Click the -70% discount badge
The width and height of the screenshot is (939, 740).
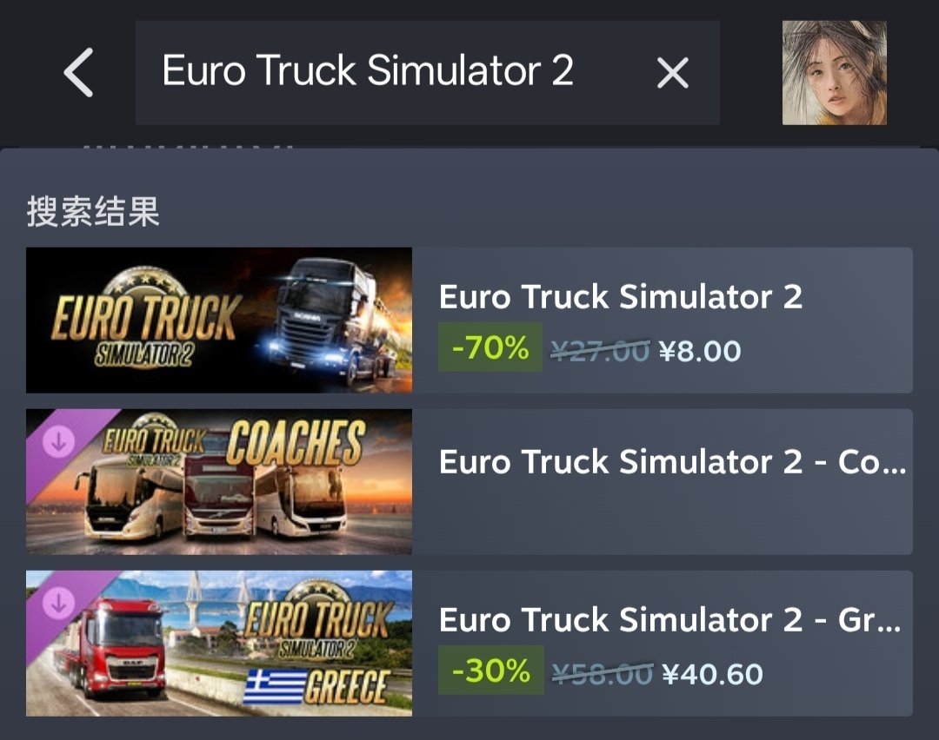490,347
